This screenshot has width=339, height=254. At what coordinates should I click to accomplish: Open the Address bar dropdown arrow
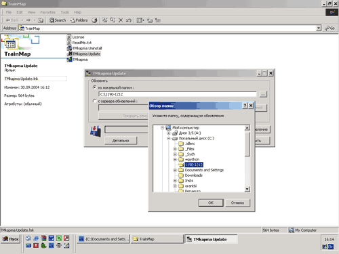point(319,28)
